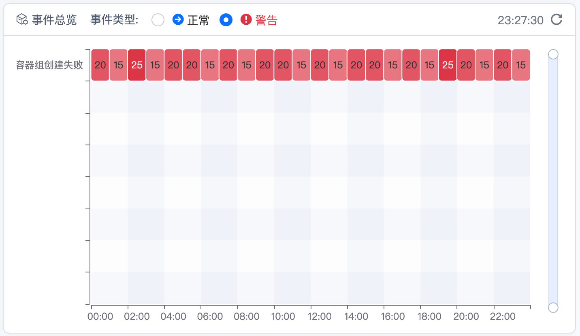Screen dimensions: 580x336
Task: Click the red 警告 label text
Action: pos(266,20)
